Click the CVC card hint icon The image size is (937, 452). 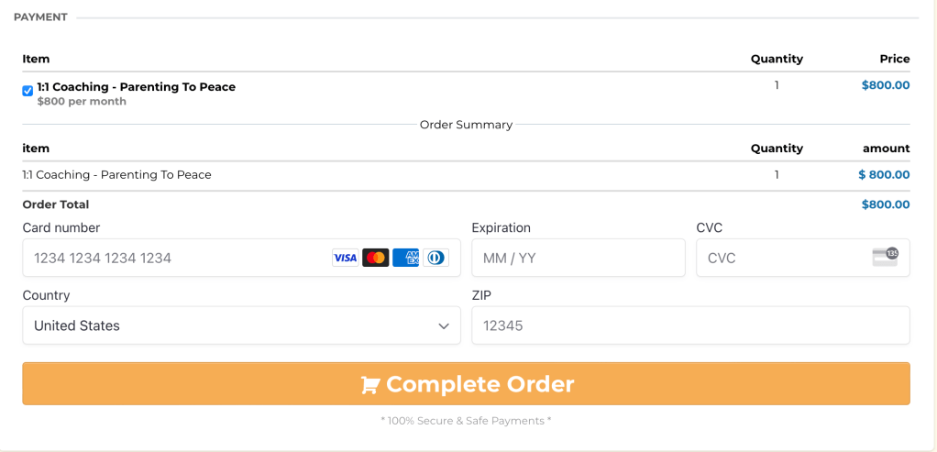pos(885,258)
